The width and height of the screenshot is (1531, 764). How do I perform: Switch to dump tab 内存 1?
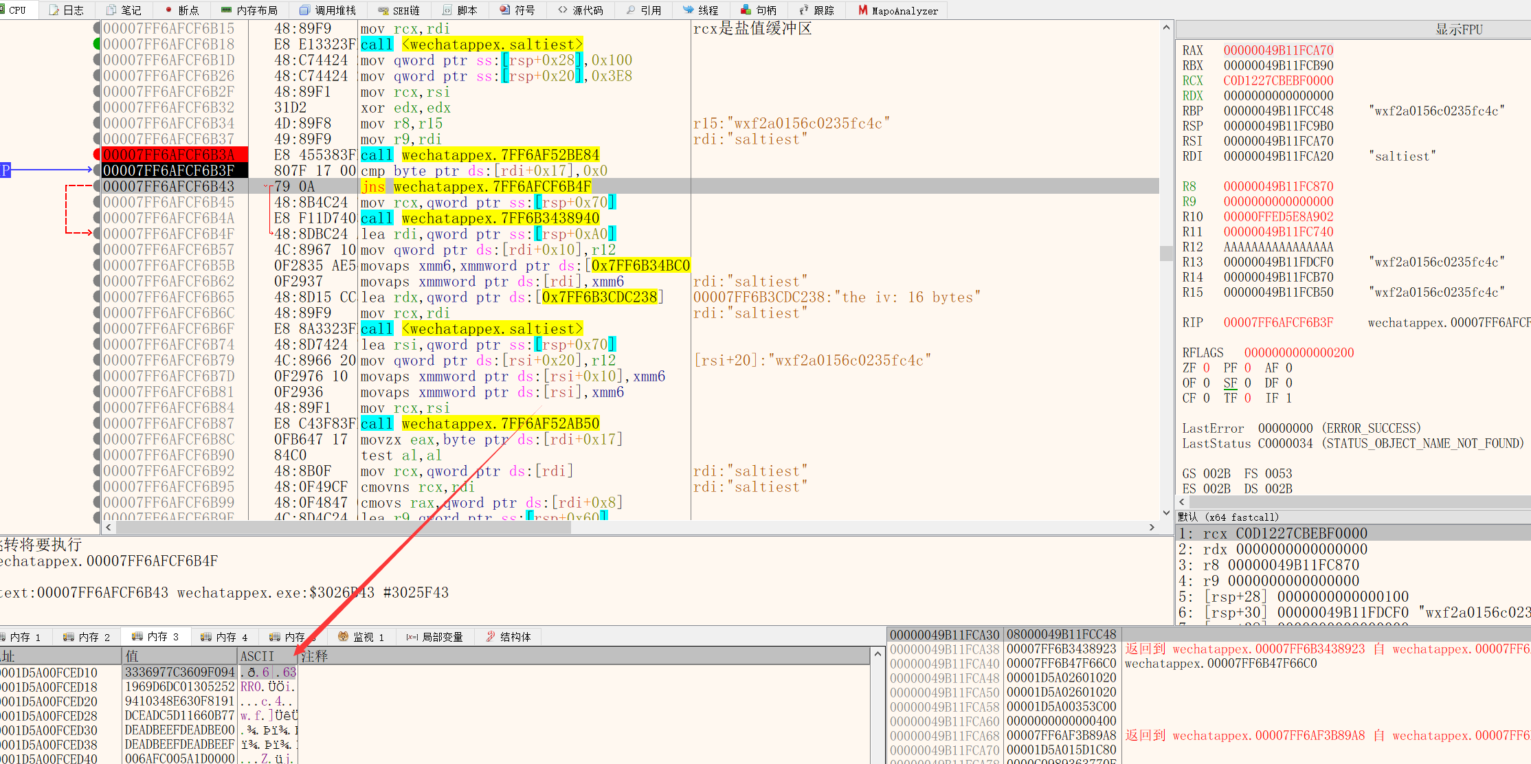coord(21,637)
